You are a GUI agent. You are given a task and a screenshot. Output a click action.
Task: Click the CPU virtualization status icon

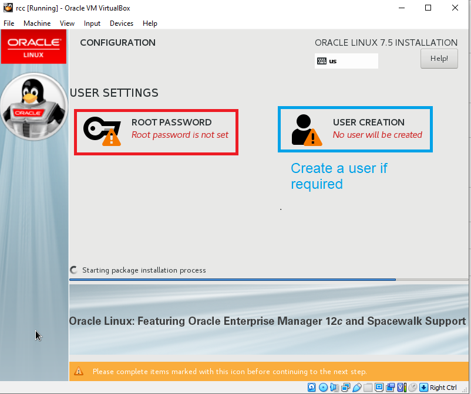click(401, 388)
